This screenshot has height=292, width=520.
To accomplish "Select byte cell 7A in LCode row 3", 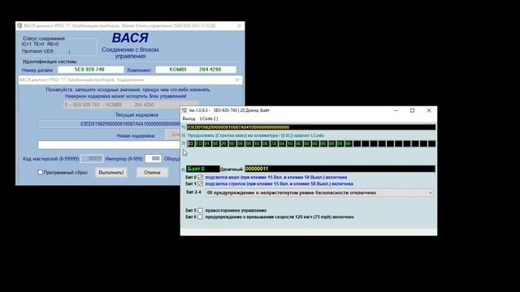I will point(274,144).
